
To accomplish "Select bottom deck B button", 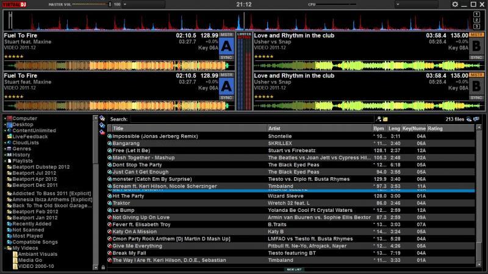I will [x=476, y=86].
